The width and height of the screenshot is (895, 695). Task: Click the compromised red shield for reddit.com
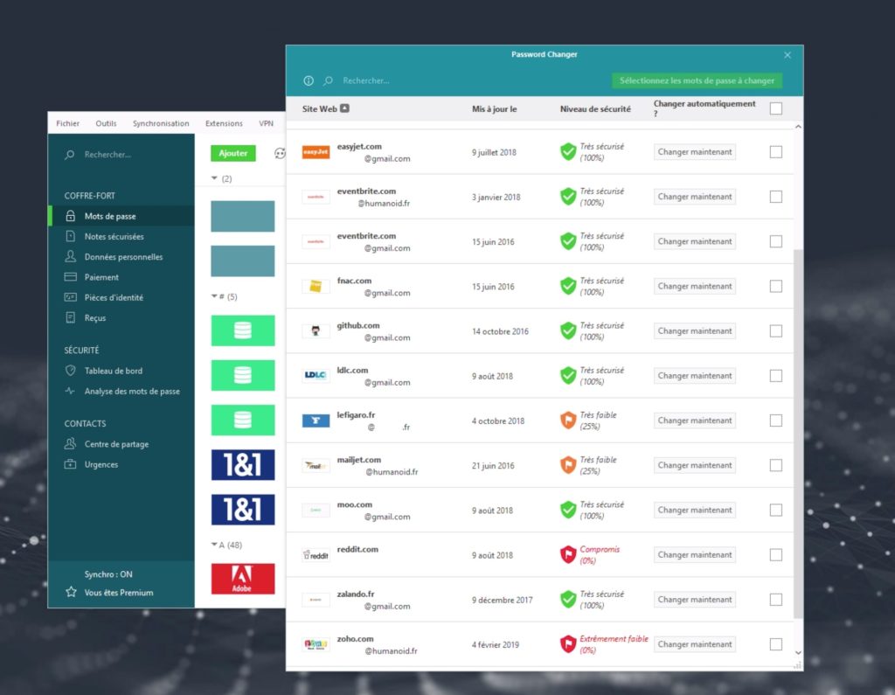568,554
